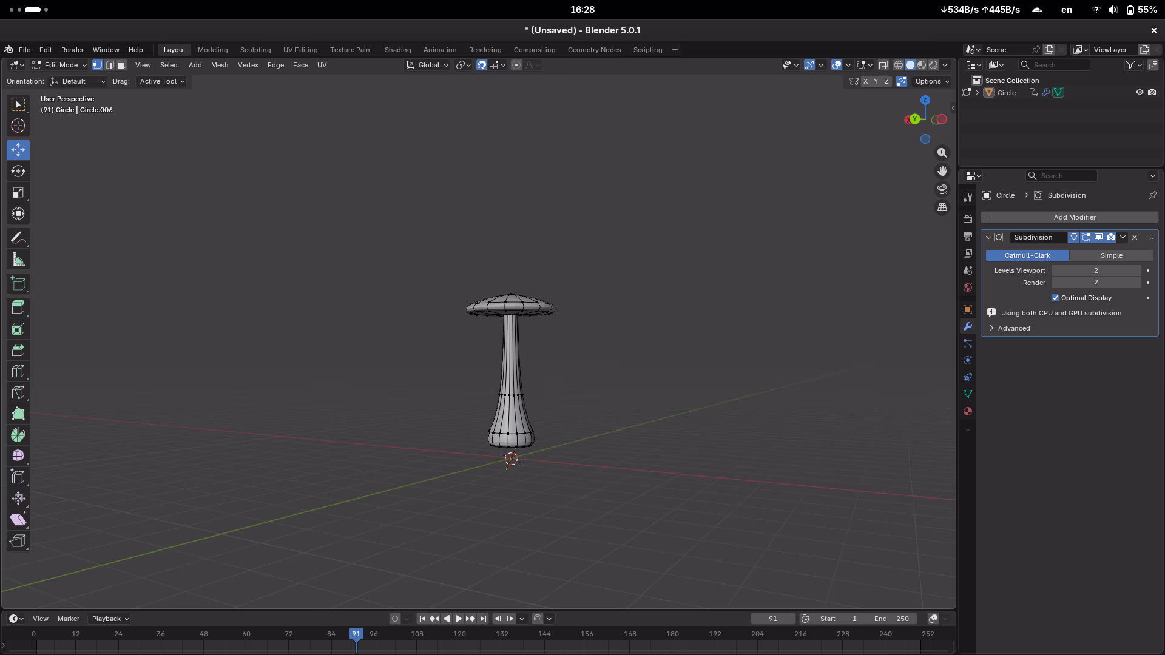
Task: Open the World properties tab with globe icon
Action: coord(967,287)
